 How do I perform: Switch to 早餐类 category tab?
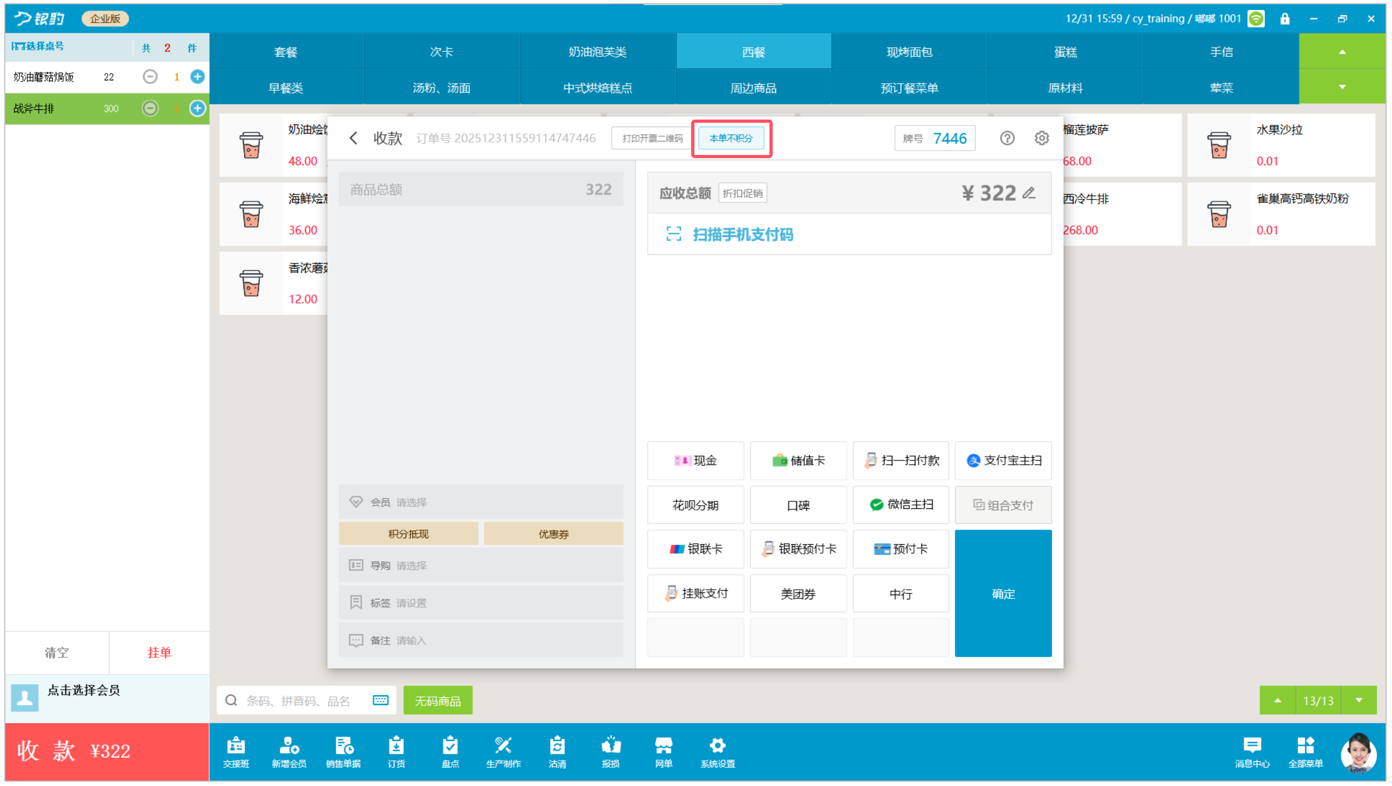point(286,87)
